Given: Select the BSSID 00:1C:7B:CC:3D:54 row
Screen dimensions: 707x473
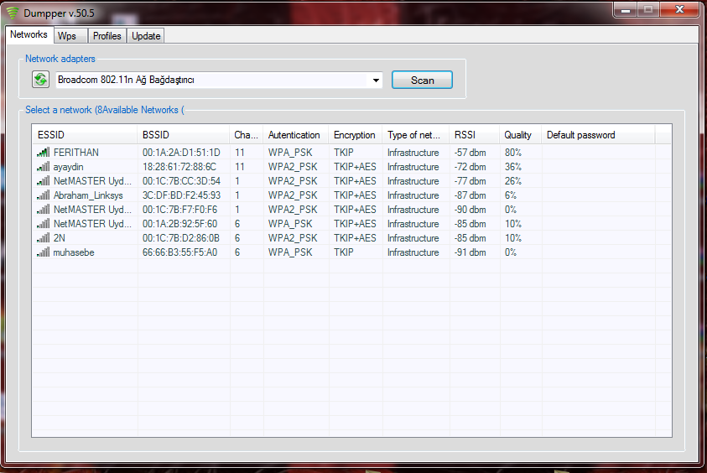Looking at the screenshot, I should tap(181, 181).
